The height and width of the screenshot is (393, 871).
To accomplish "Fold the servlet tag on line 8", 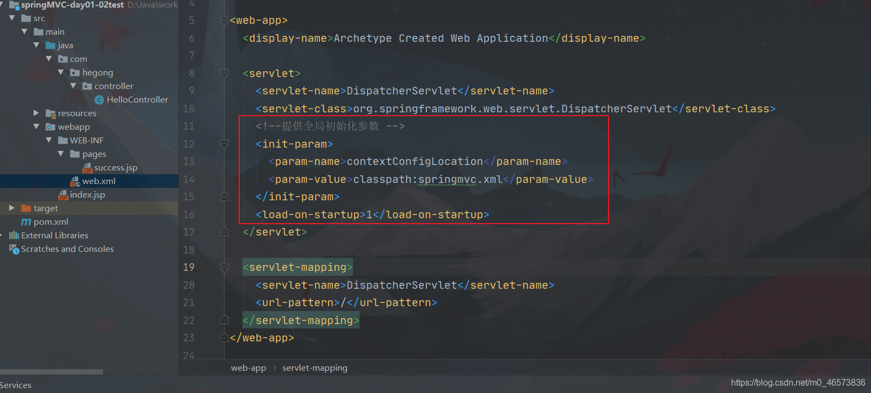I will [225, 73].
